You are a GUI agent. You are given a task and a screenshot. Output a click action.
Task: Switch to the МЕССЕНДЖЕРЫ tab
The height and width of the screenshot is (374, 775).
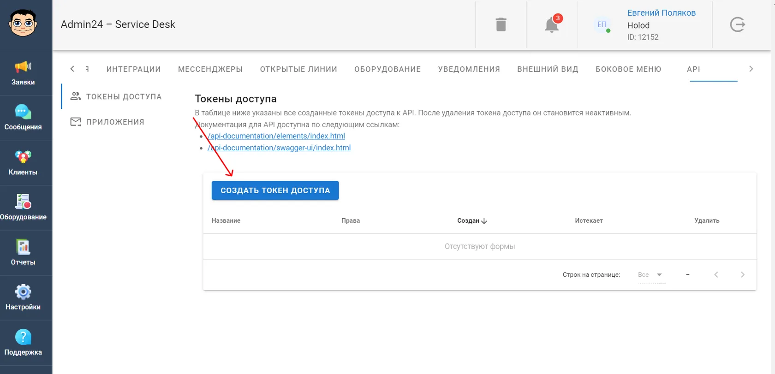tap(210, 69)
